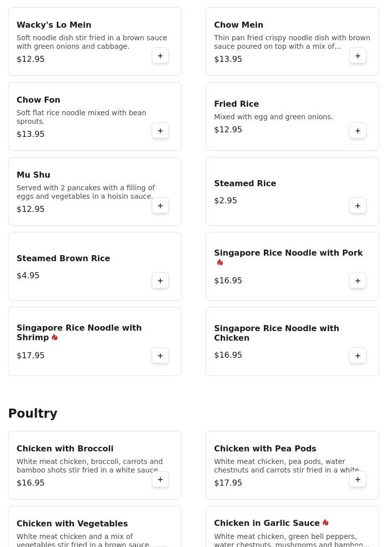The height and width of the screenshot is (547, 387).
Task: Click spicy flame icon on Pork noodle
Action: tap(220, 263)
